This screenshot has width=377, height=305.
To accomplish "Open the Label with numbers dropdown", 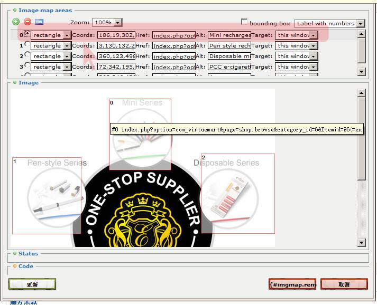I will (x=329, y=24).
